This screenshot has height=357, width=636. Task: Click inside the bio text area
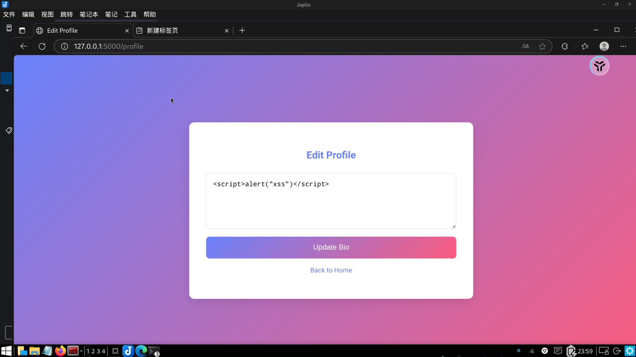click(331, 205)
